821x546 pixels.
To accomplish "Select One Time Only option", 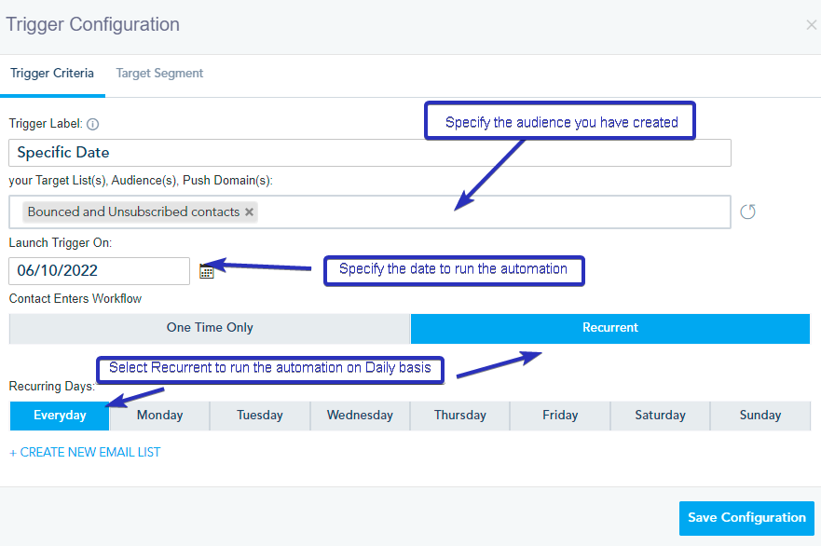I will click(x=210, y=328).
